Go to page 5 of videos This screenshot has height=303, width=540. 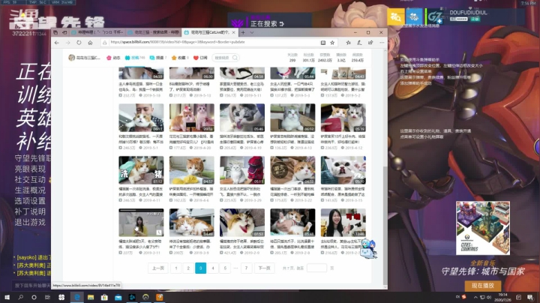pos(225,268)
